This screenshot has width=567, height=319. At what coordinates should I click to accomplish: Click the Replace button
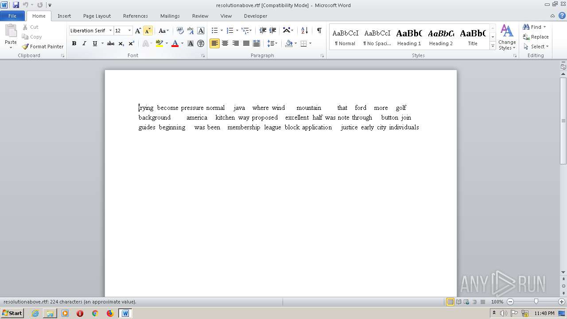(536, 37)
